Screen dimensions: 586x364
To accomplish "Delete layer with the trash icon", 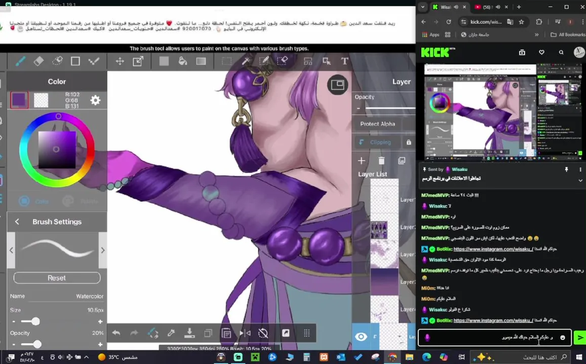I will [x=381, y=161].
